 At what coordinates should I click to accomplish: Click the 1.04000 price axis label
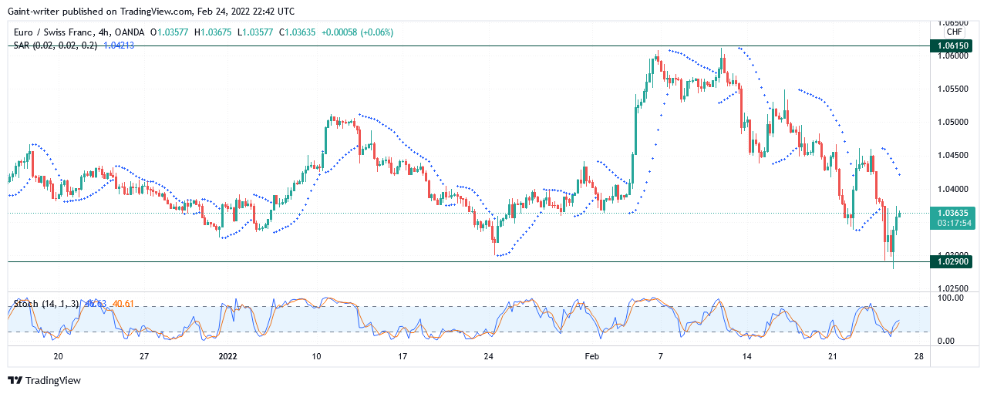[x=953, y=189]
